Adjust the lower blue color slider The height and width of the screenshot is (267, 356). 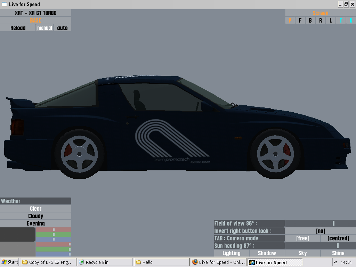click(x=54, y=254)
